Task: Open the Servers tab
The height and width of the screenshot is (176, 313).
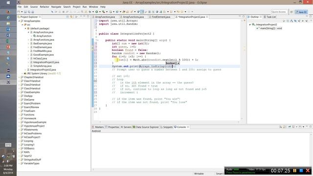Action: click(126, 127)
